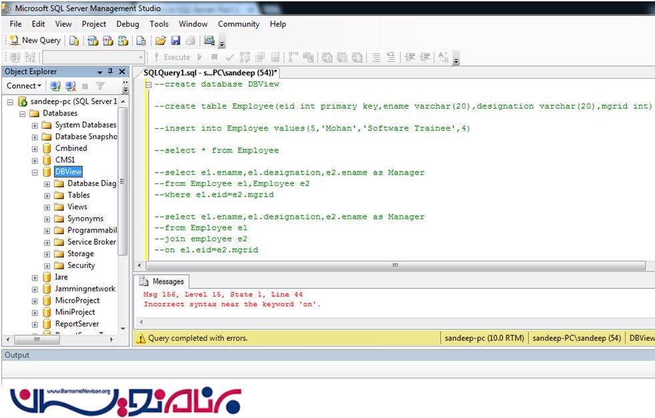This screenshot has width=655, height=418.
Task: Collapse the DBView database node
Action: tap(35, 172)
